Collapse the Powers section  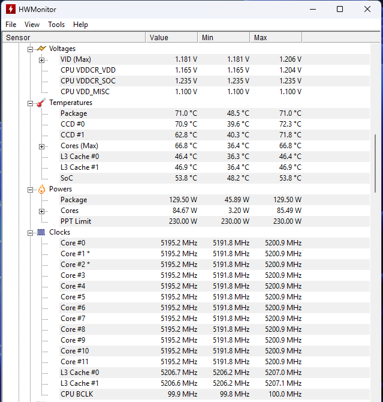(x=30, y=190)
